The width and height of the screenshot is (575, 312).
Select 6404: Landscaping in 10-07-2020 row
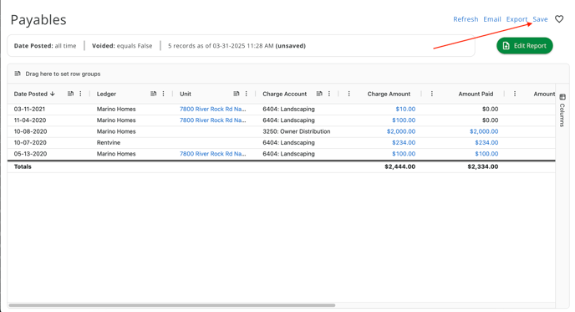(x=288, y=142)
